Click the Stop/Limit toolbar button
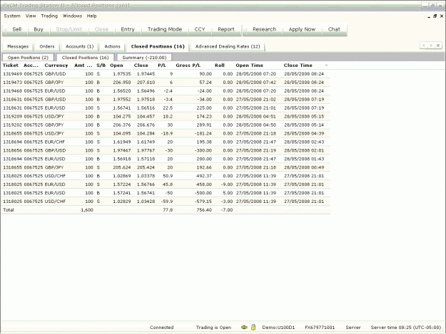 (69, 29)
